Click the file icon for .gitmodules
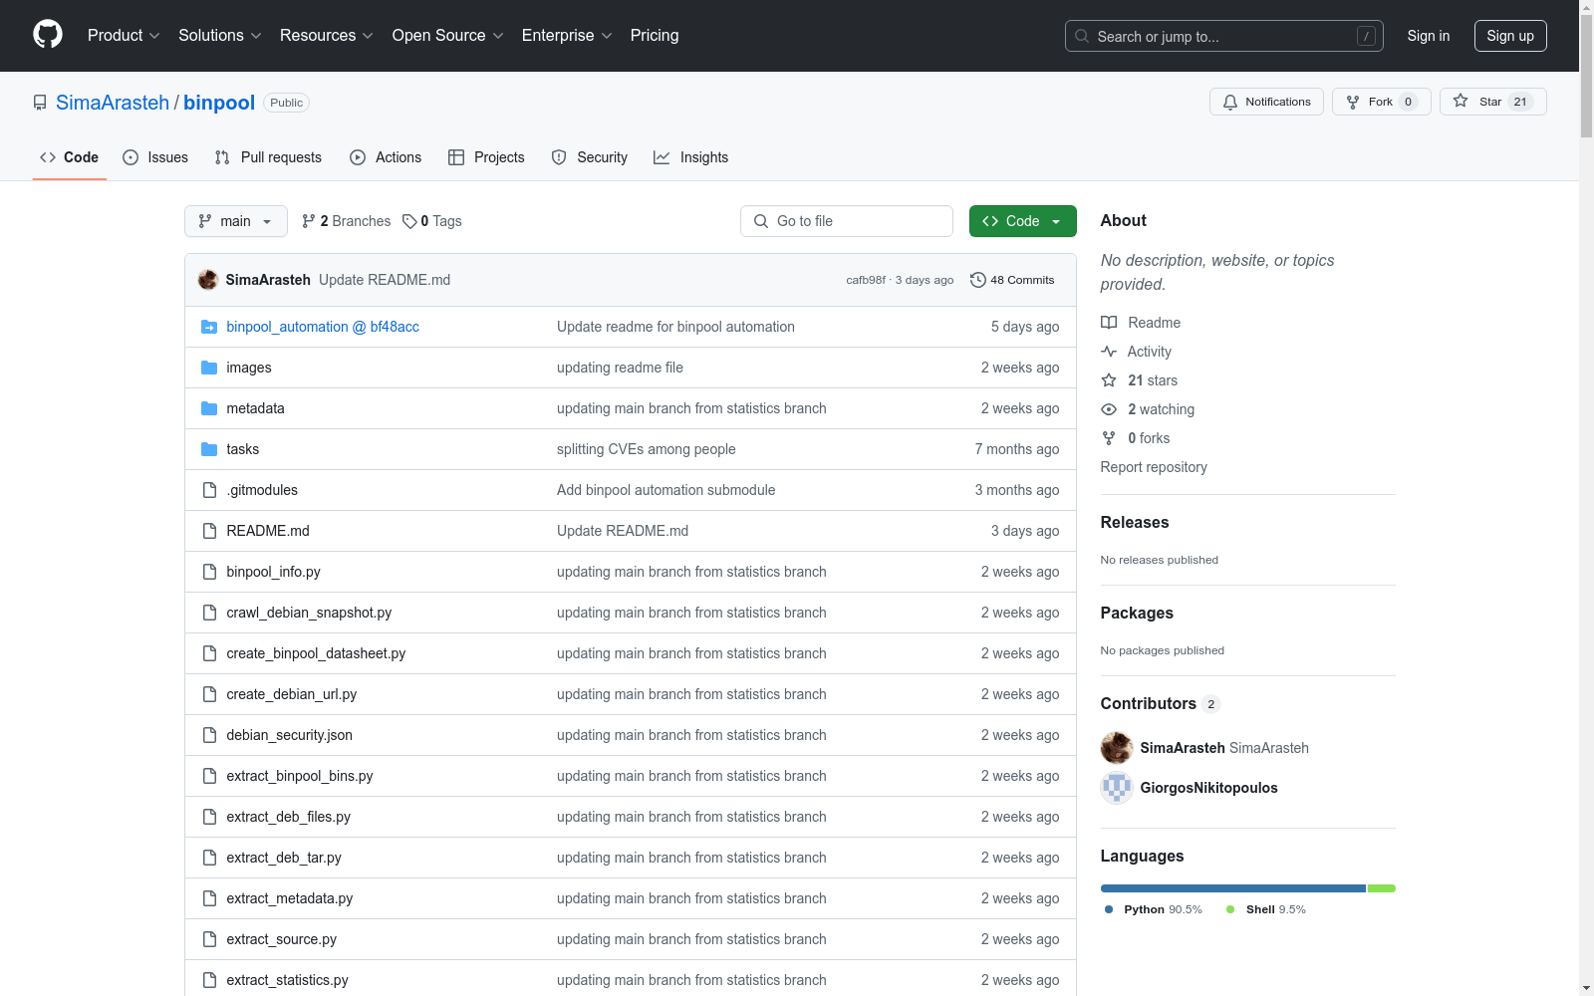The width and height of the screenshot is (1594, 996). click(209, 490)
